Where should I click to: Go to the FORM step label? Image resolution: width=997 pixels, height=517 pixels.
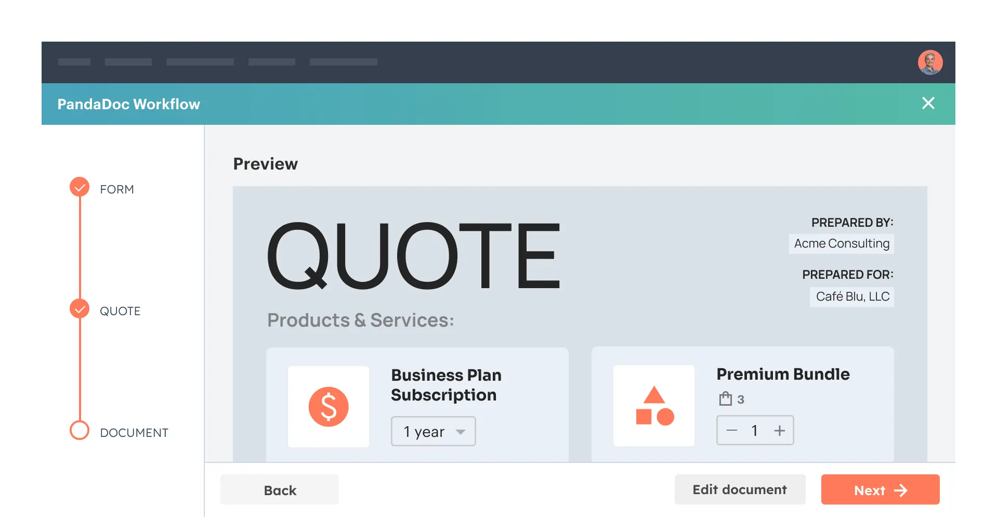(117, 189)
